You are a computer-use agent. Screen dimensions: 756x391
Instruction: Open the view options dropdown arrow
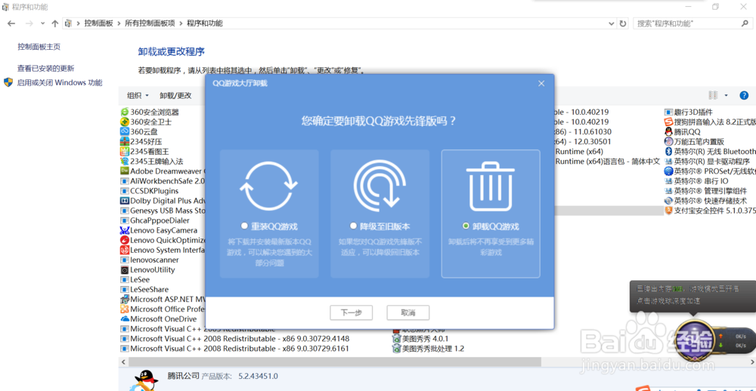[726, 95]
